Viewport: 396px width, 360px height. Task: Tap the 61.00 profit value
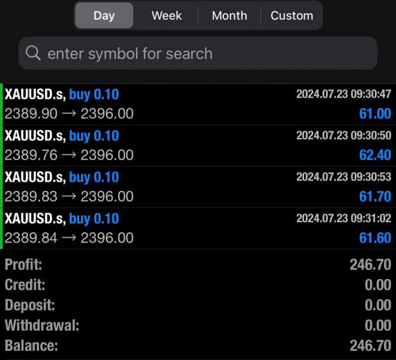click(x=374, y=114)
